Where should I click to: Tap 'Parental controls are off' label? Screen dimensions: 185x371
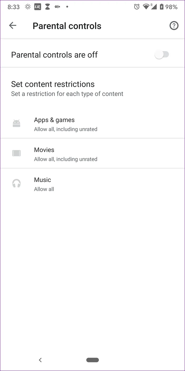(x=54, y=55)
